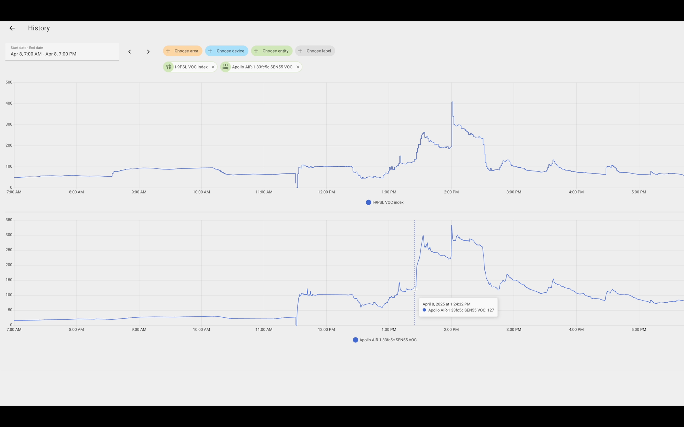Click the I-9PSL legend blue color dot
The height and width of the screenshot is (427, 684).
coord(368,203)
